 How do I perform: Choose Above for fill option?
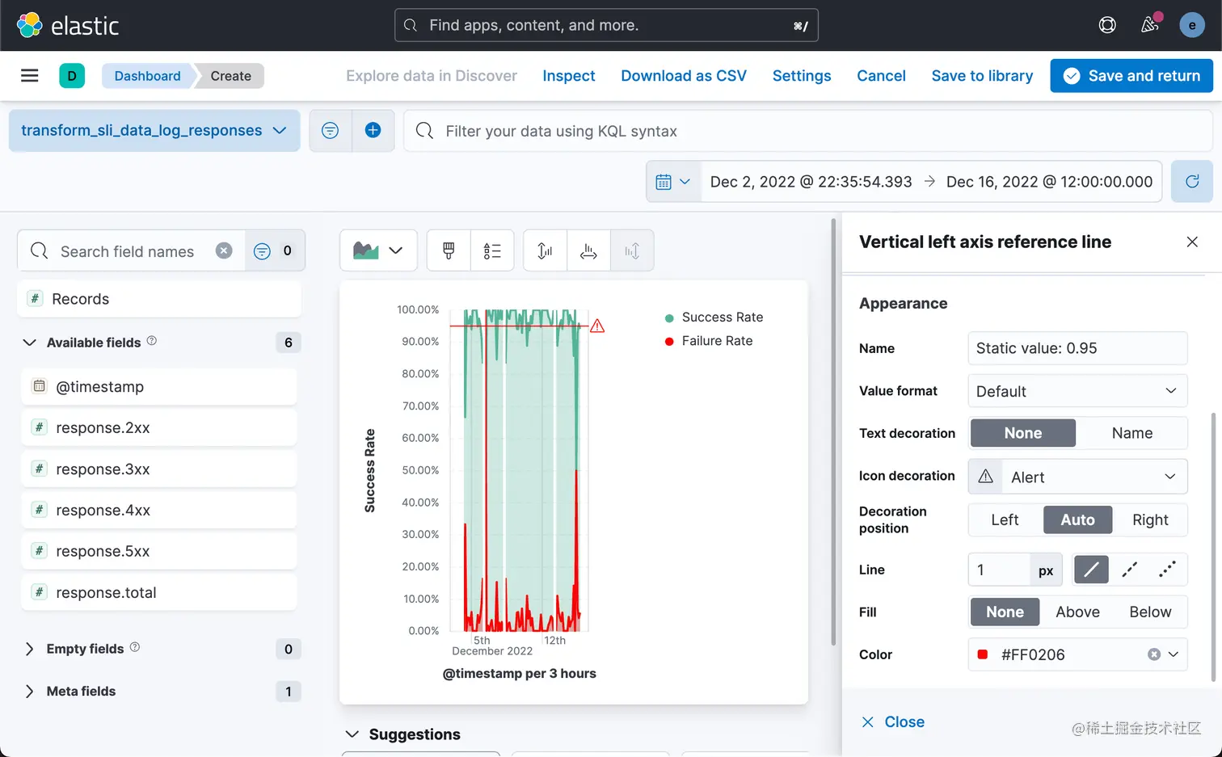coord(1077,612)
